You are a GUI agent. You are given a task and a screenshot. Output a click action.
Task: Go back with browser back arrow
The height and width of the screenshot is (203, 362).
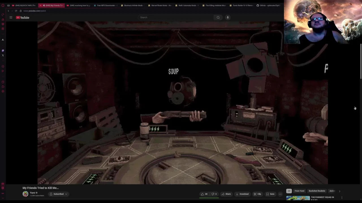[8, 11]
